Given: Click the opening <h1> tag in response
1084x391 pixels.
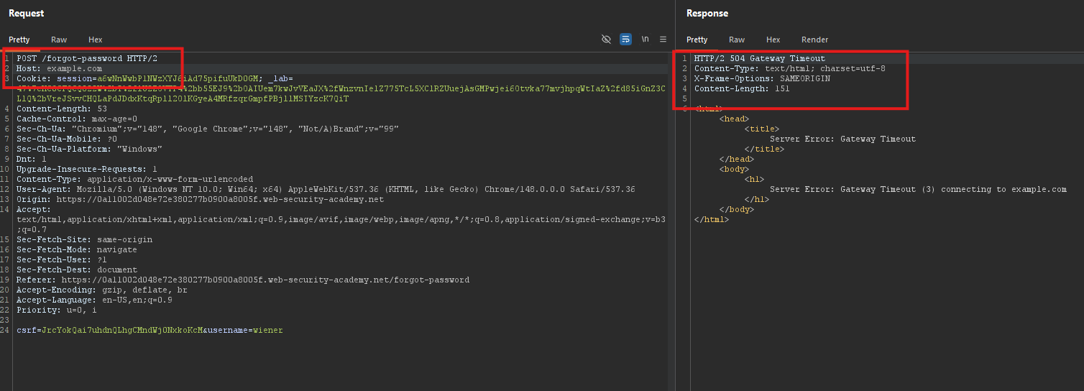Looking at the screenshot, I should click(755, 179).
